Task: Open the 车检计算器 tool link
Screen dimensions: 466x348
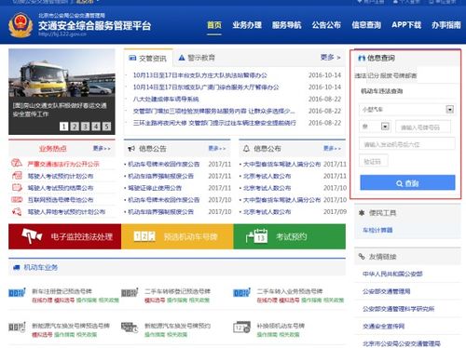Action: [377, 230]
